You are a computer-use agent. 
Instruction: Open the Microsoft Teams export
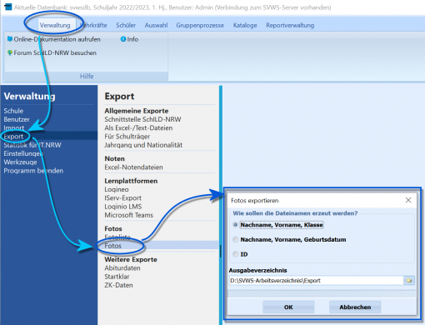[128, 215]
